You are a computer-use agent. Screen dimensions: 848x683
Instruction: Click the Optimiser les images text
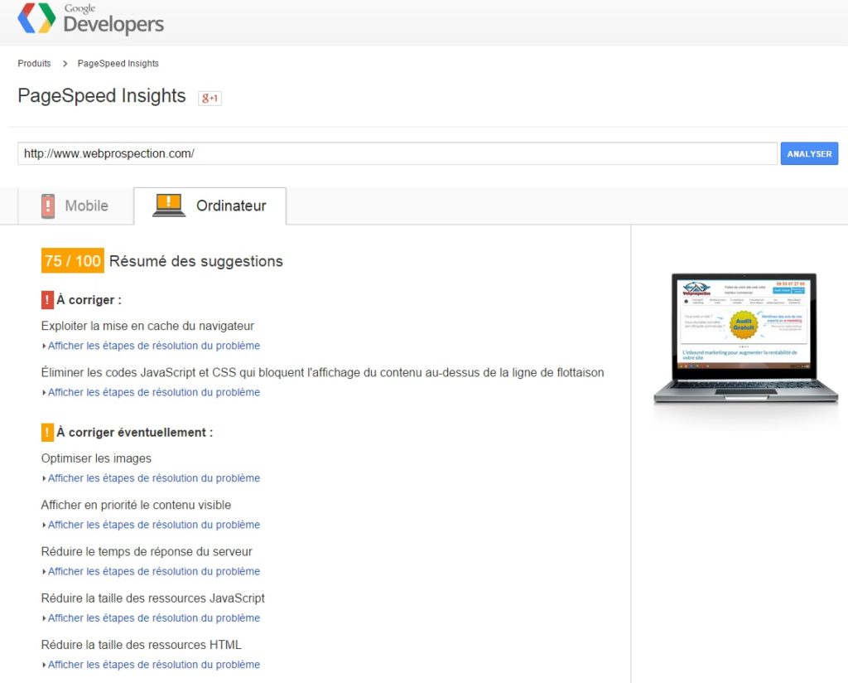tap(96, 458)
